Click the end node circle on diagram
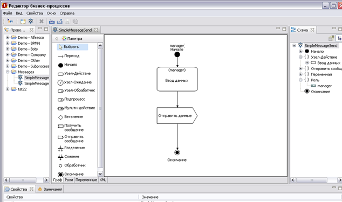Viewport: 342px width, 202px height. [177, 152]
